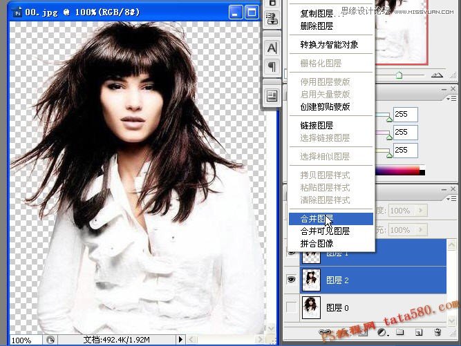Click the delete layer trash icon
461x346 pixels.
click(x=438, y=332)
